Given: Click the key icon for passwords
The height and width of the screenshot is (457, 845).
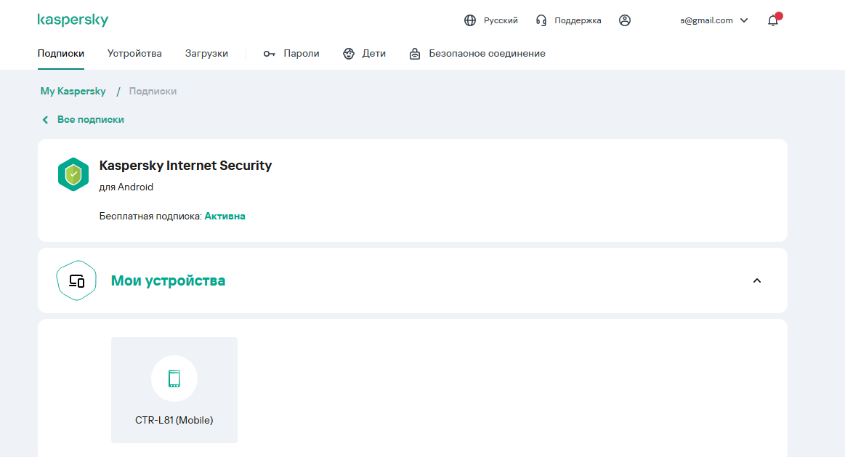Looking at the screenshot, I should click(x=270, y=54).
